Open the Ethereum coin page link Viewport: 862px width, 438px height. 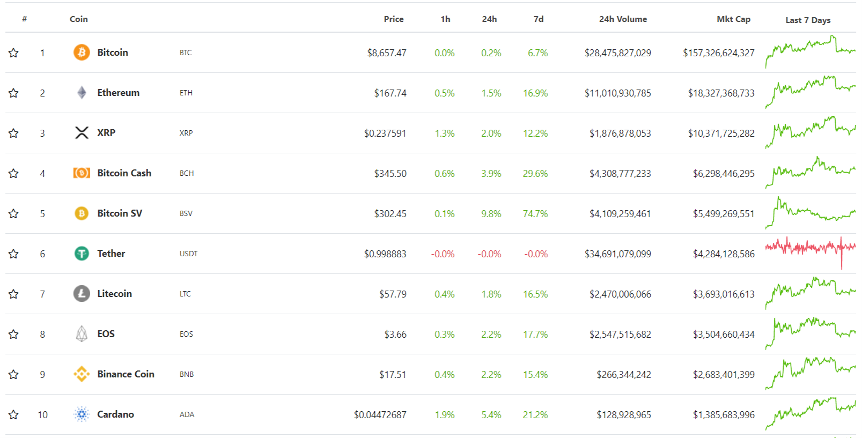pyautogui.click(x=118, y=93)
